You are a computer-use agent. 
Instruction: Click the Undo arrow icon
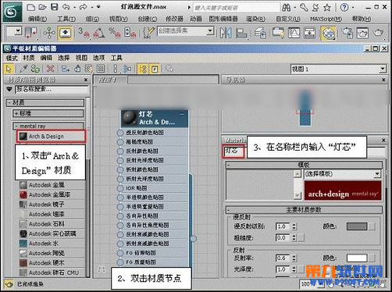(66, 7)
